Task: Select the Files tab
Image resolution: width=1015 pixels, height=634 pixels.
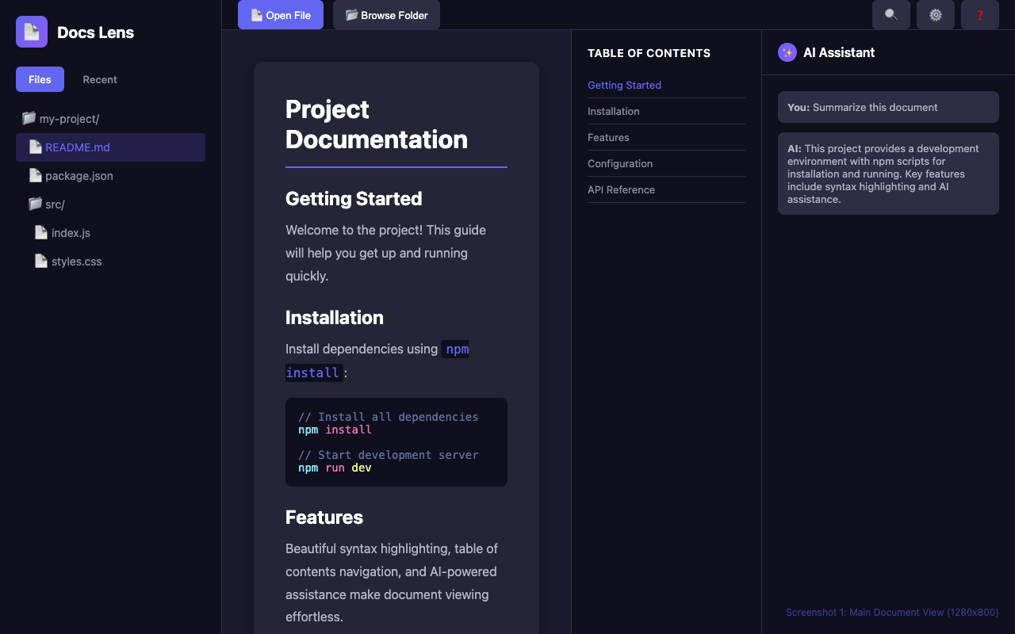Action: [40, 79]
